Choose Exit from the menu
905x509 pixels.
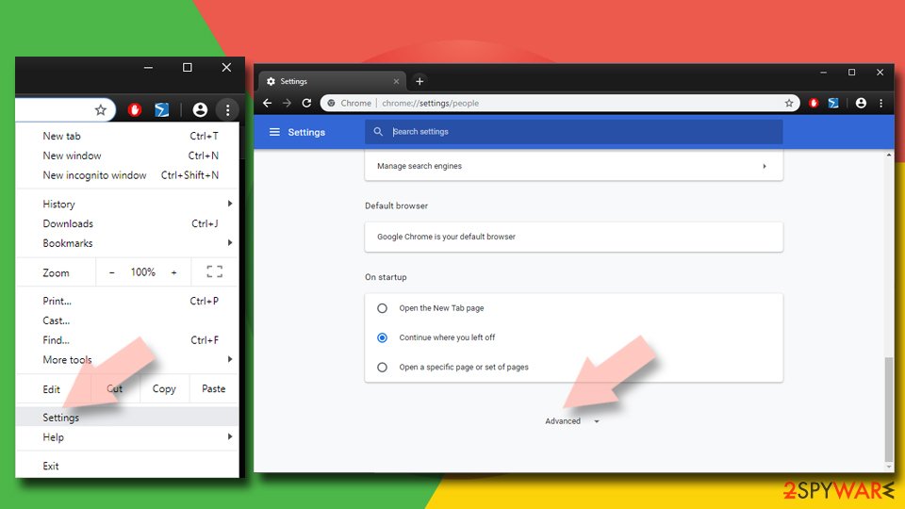127,467
